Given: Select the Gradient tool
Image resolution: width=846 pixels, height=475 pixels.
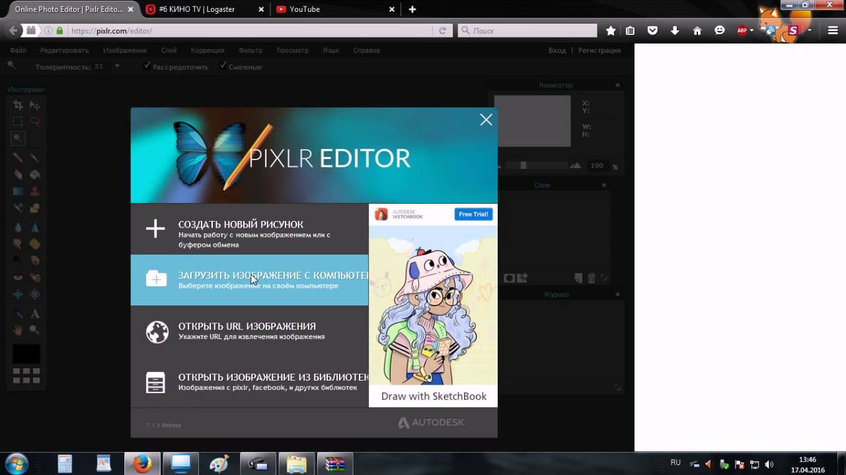Looking at the screenshot, I should (18, 192).
